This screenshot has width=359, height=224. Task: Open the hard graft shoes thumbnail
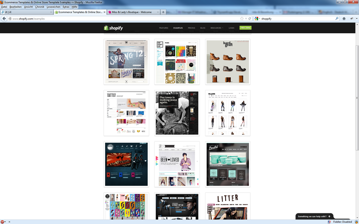pyautogui.click(x=228, y=62)
